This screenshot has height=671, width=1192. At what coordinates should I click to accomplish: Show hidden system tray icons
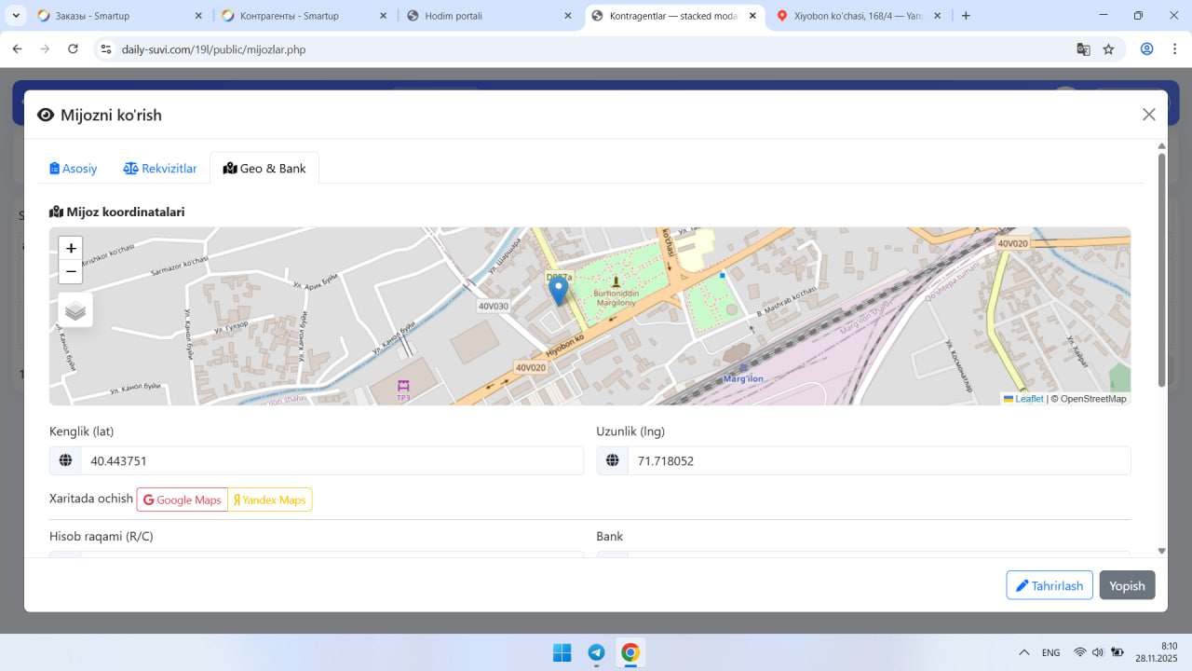pos(1023,652)
